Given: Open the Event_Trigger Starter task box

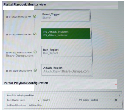Looking at the screenshot, I should pos(65,16).
